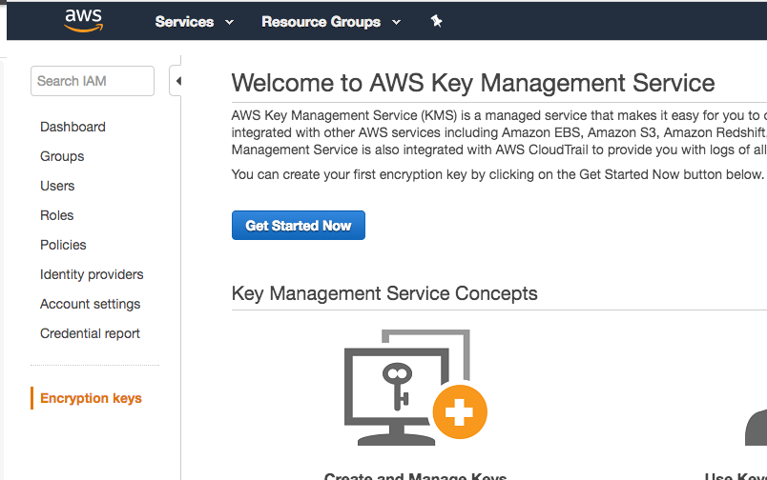Focus the Search IAM input field
The height and width of the screenshot is (480, 767).
[x=93, y=81]
